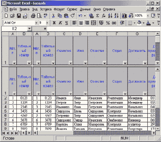The image size is (161, 142).
Task: Toggle Bold (Ж) formatting
Action: tap(54, 23)
